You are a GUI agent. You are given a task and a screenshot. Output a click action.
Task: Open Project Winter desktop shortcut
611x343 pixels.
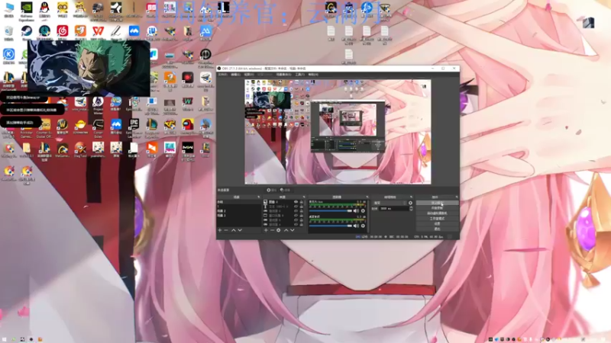click(x=98, y=104)
